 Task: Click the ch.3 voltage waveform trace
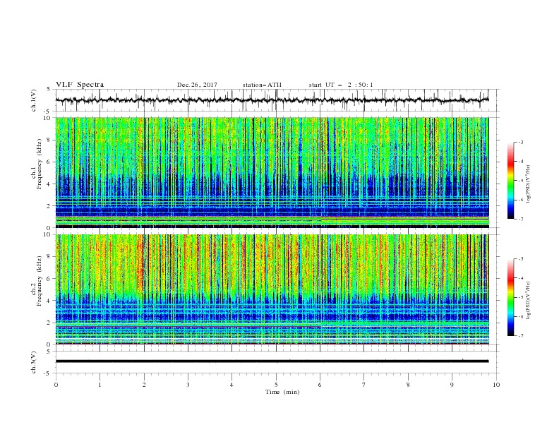coord(272,361)
